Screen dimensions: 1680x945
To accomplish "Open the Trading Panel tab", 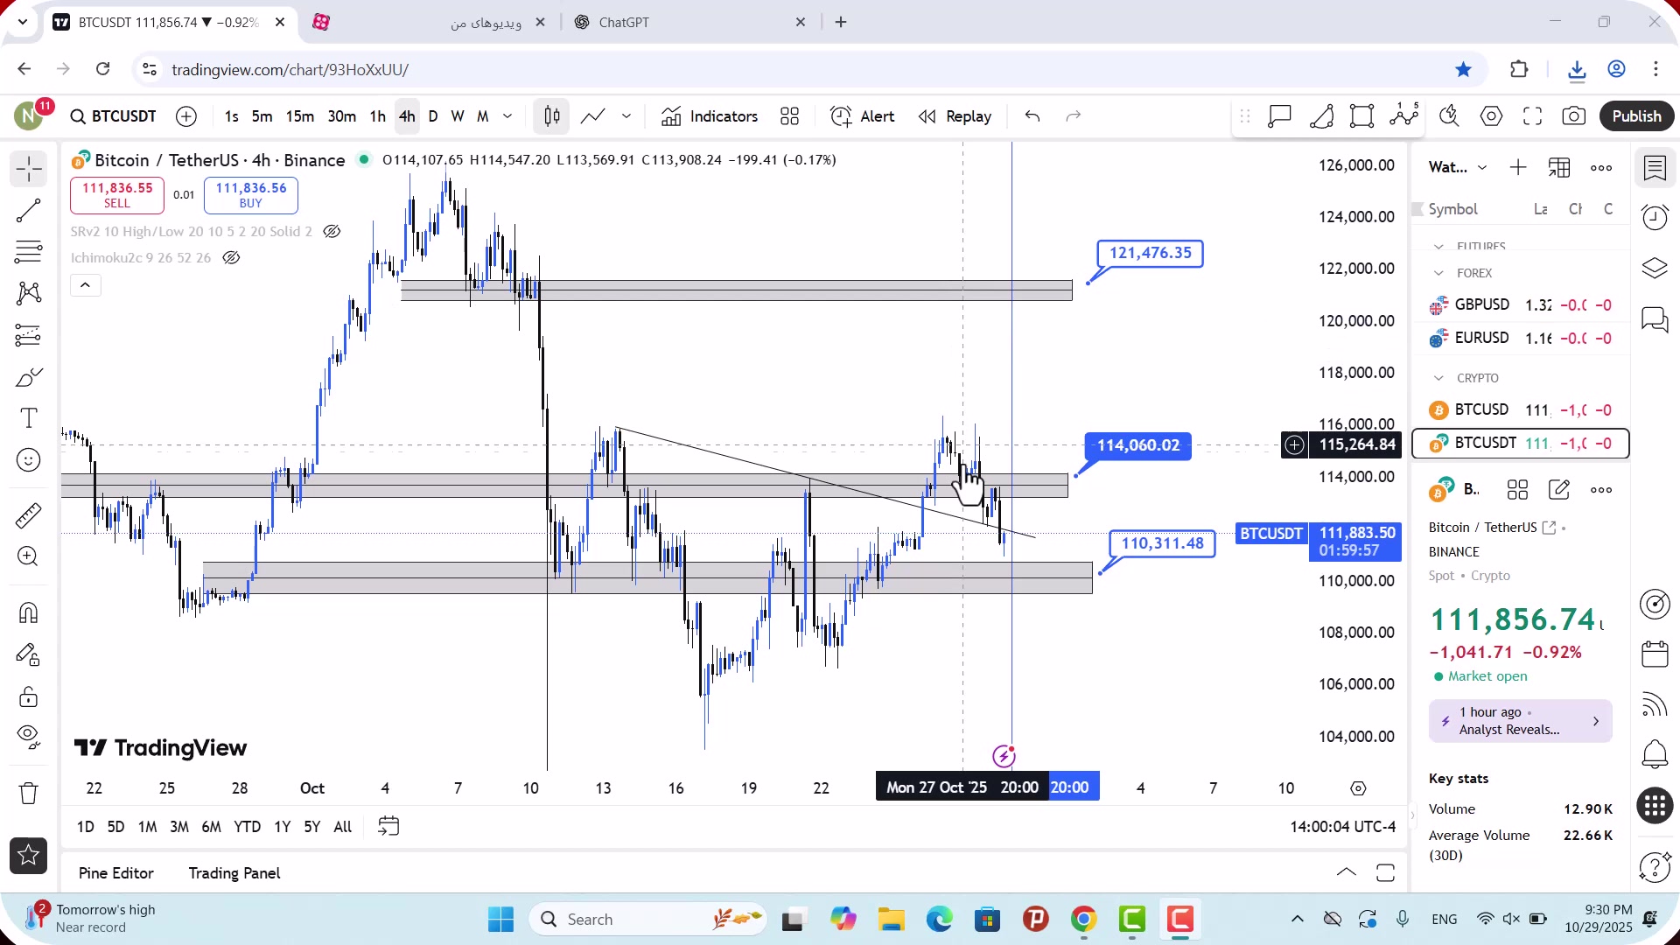I will [x=234, y=873].
